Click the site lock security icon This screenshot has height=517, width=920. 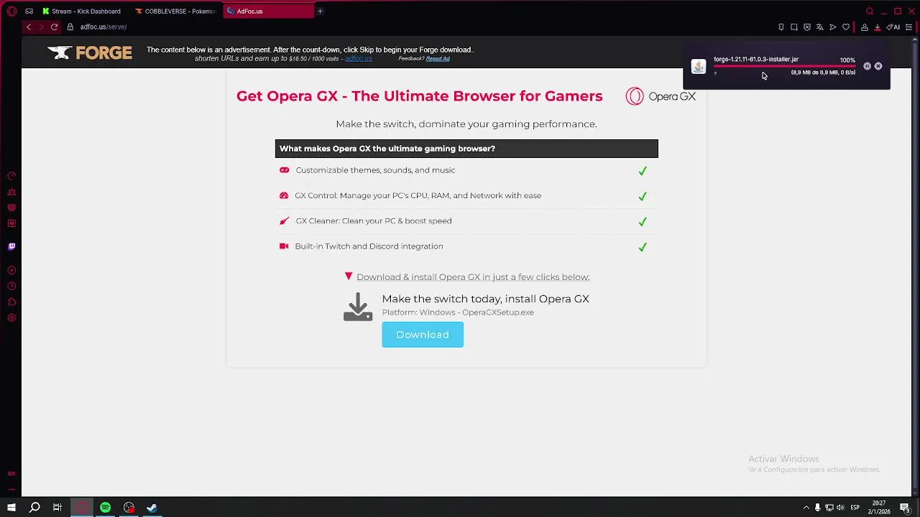click(x=70, y=27)
